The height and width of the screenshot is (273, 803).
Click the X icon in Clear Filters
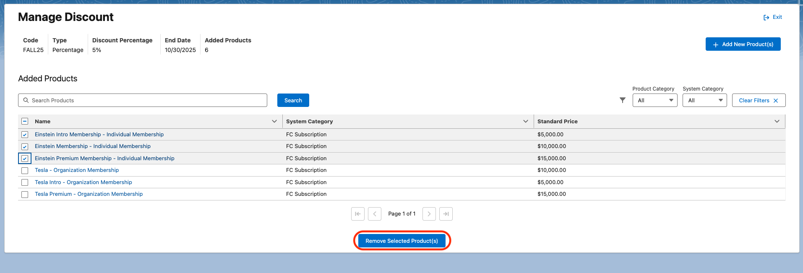(776, 101)
